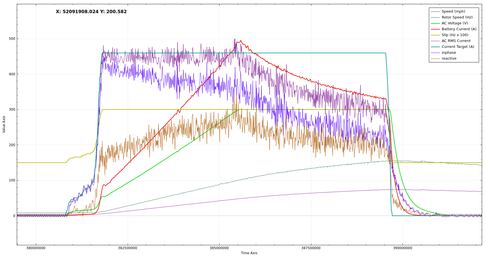
Task: Select AC RMS Current in the legend
Action: click(456, 41)
